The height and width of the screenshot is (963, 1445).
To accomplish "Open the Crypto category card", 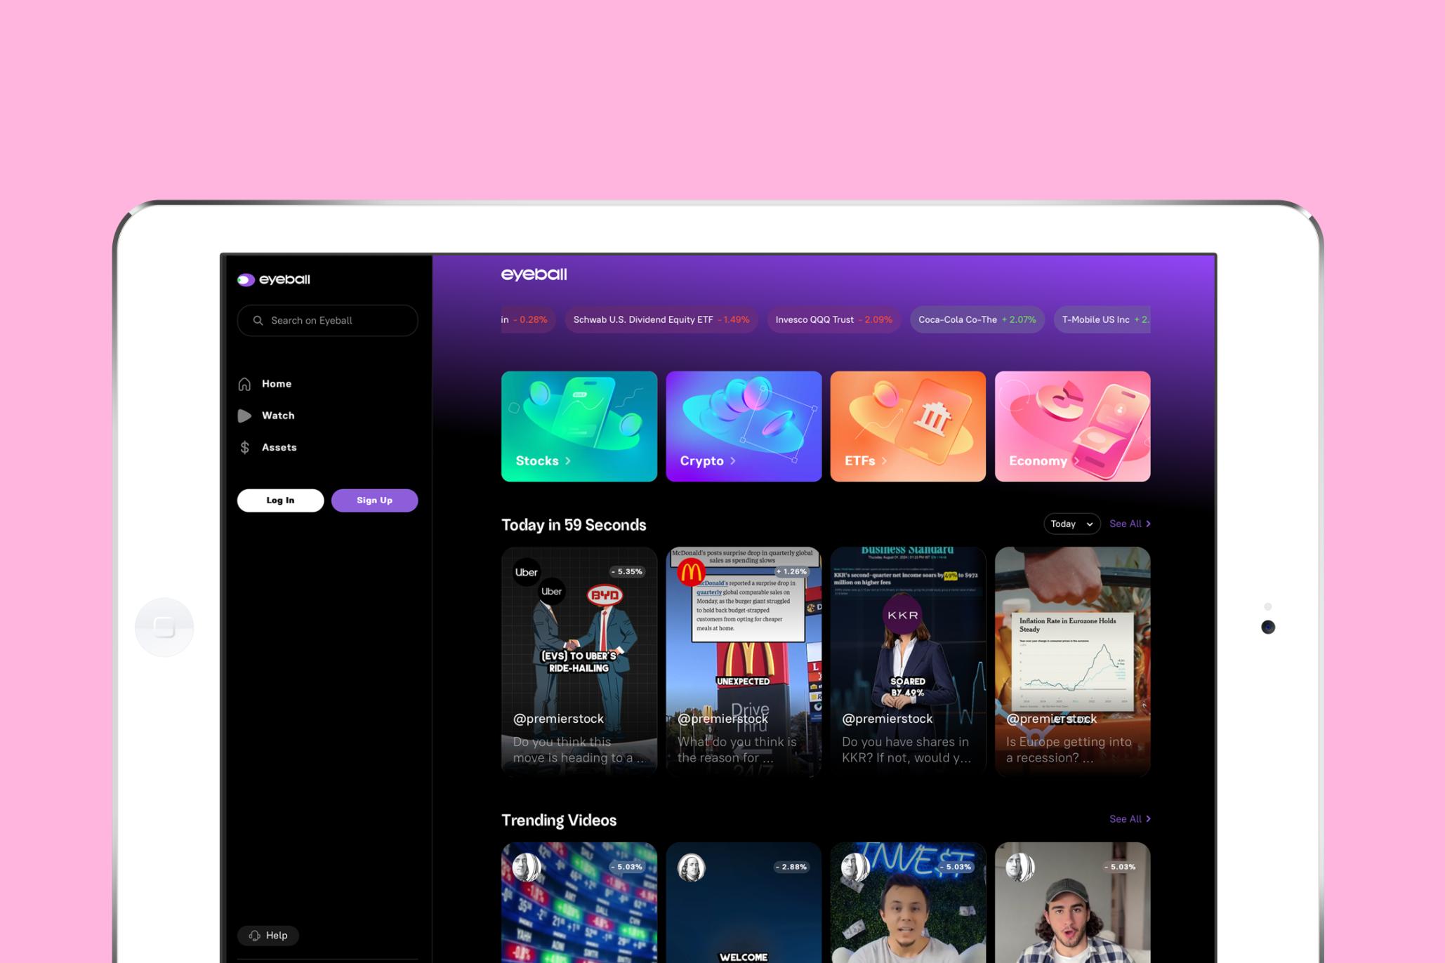I will pyautogui.click(x=744, y=426).
